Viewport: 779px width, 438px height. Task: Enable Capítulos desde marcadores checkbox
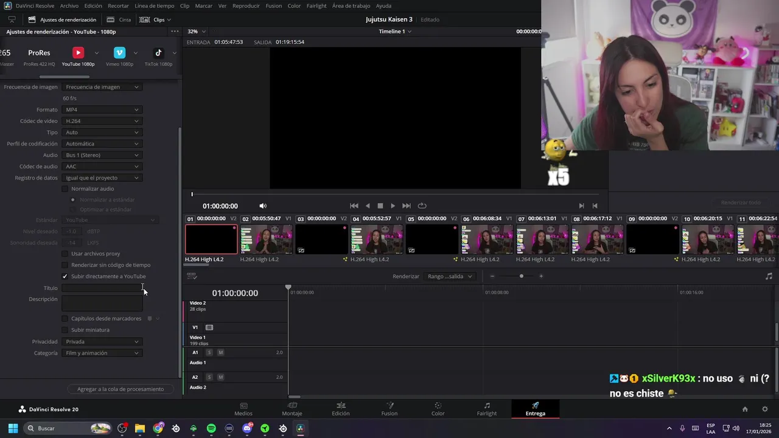[65, 319]
